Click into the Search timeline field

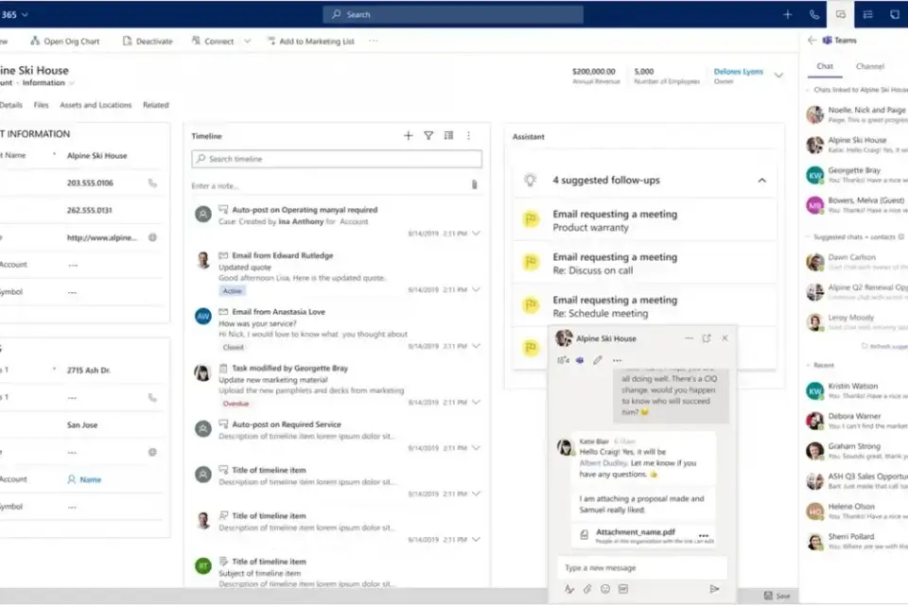(x=337, y=159)
